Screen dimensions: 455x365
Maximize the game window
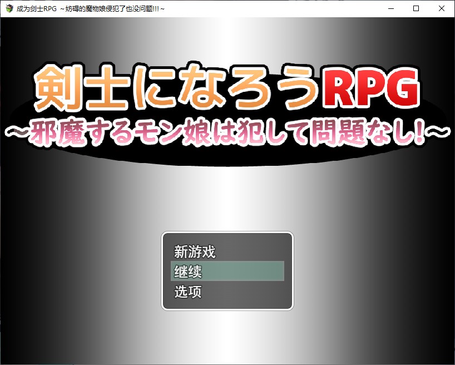pos(416,8)
